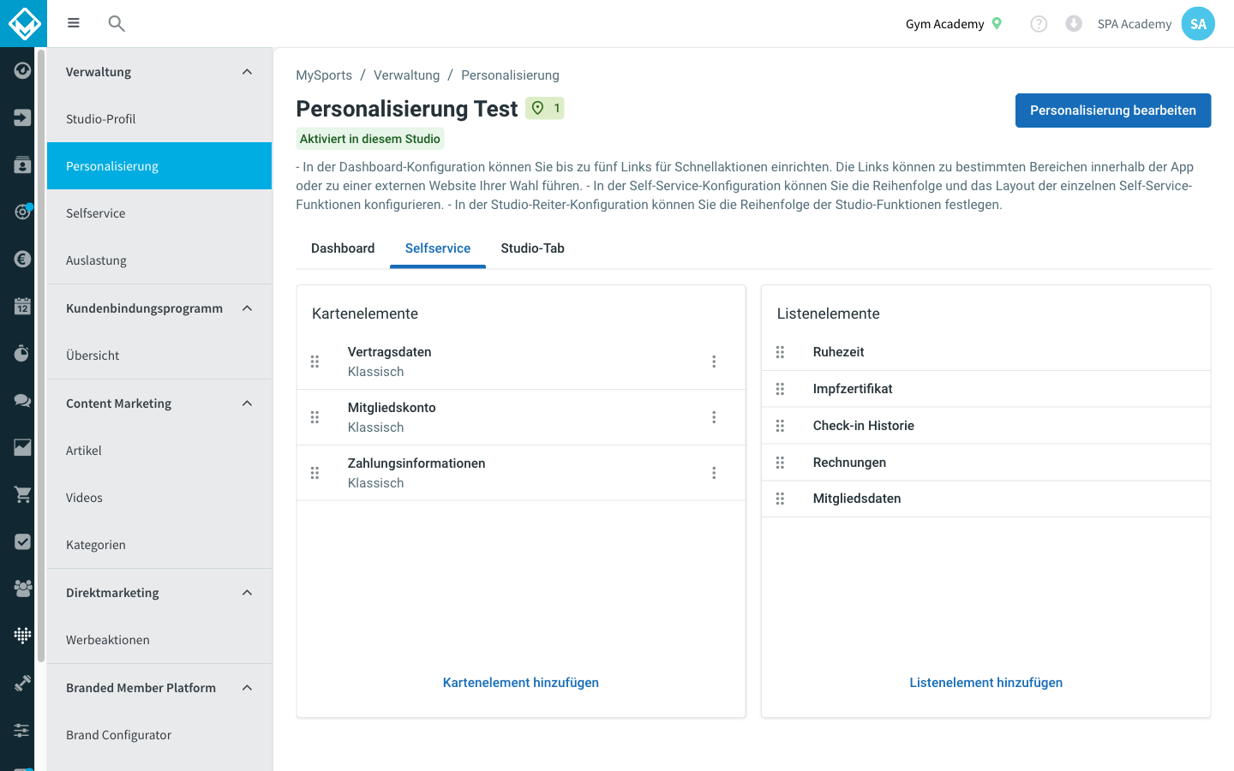Open Studio-Profil in the side menu
Image resolution: width=1234 pixels, height=771 pixels.
(x=159, y=119)
